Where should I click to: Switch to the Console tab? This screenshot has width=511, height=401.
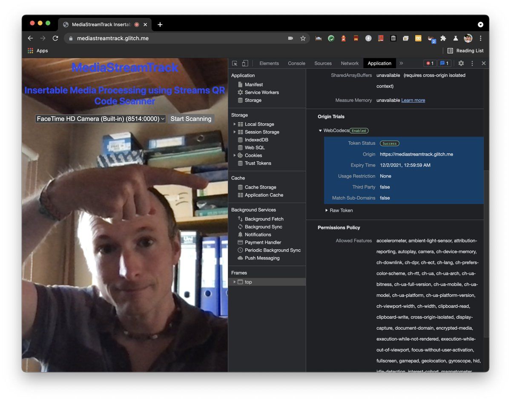click(x=296, y=63)
